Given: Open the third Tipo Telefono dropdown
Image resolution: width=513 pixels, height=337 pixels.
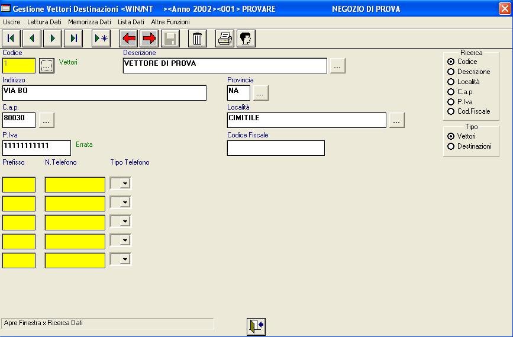Looking at the screenshot, I should pos(124,222).
